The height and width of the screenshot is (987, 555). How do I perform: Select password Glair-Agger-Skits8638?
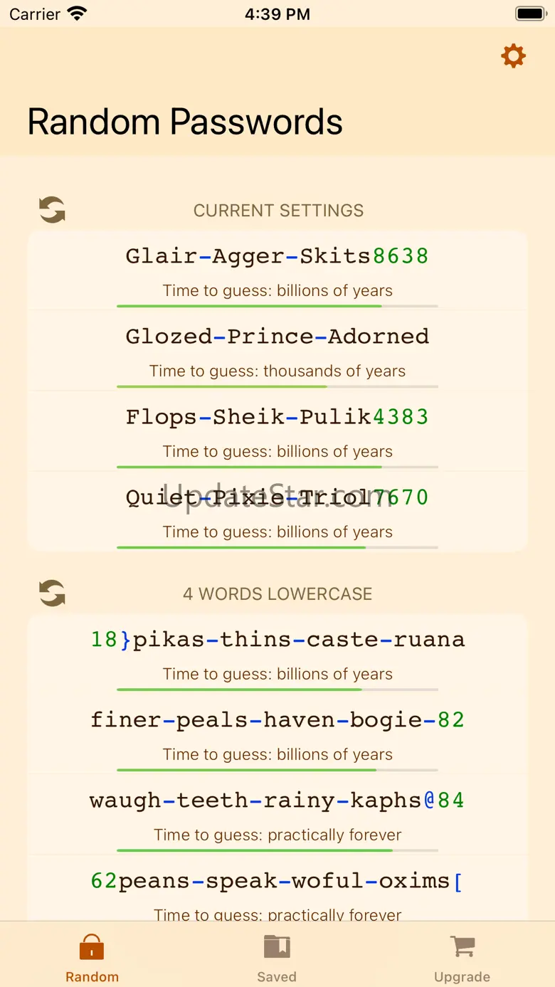(277, 255)
